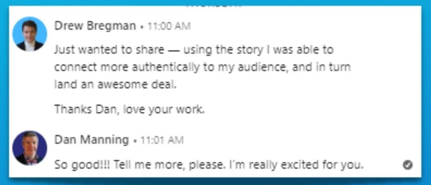The height and width of the screenshot is (185, 431).
Task: Click the word "audience" in Drew's message
Action: [x=288, y=67]
